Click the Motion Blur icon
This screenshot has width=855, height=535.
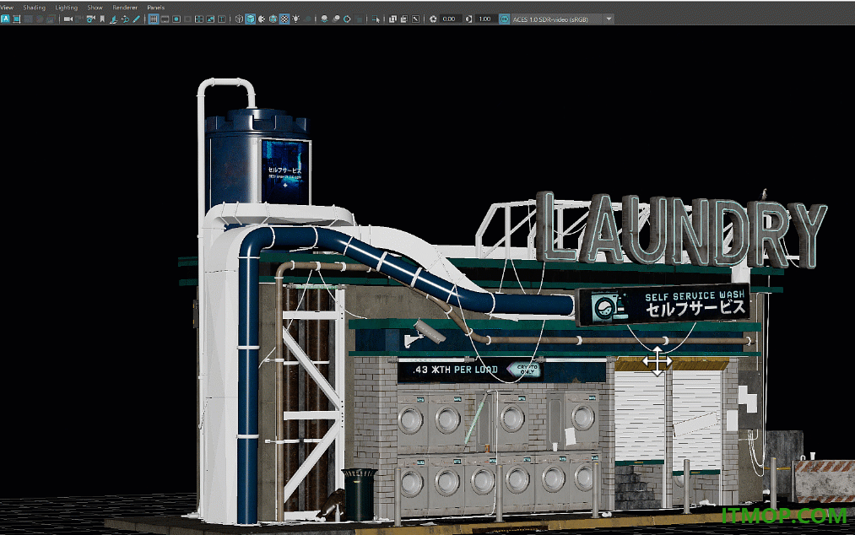(x=336, y=19)
